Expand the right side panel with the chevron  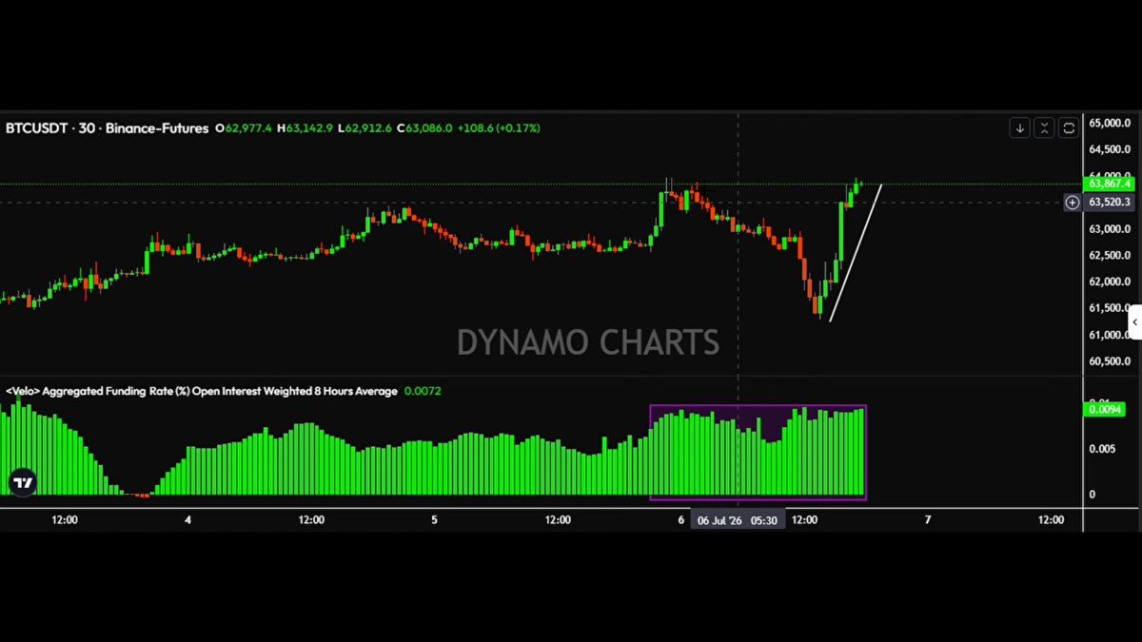[x=1134, y=322]
